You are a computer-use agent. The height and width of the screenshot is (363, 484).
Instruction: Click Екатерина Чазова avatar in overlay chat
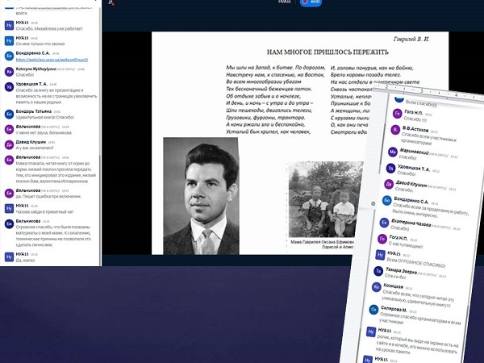(384, 223)
